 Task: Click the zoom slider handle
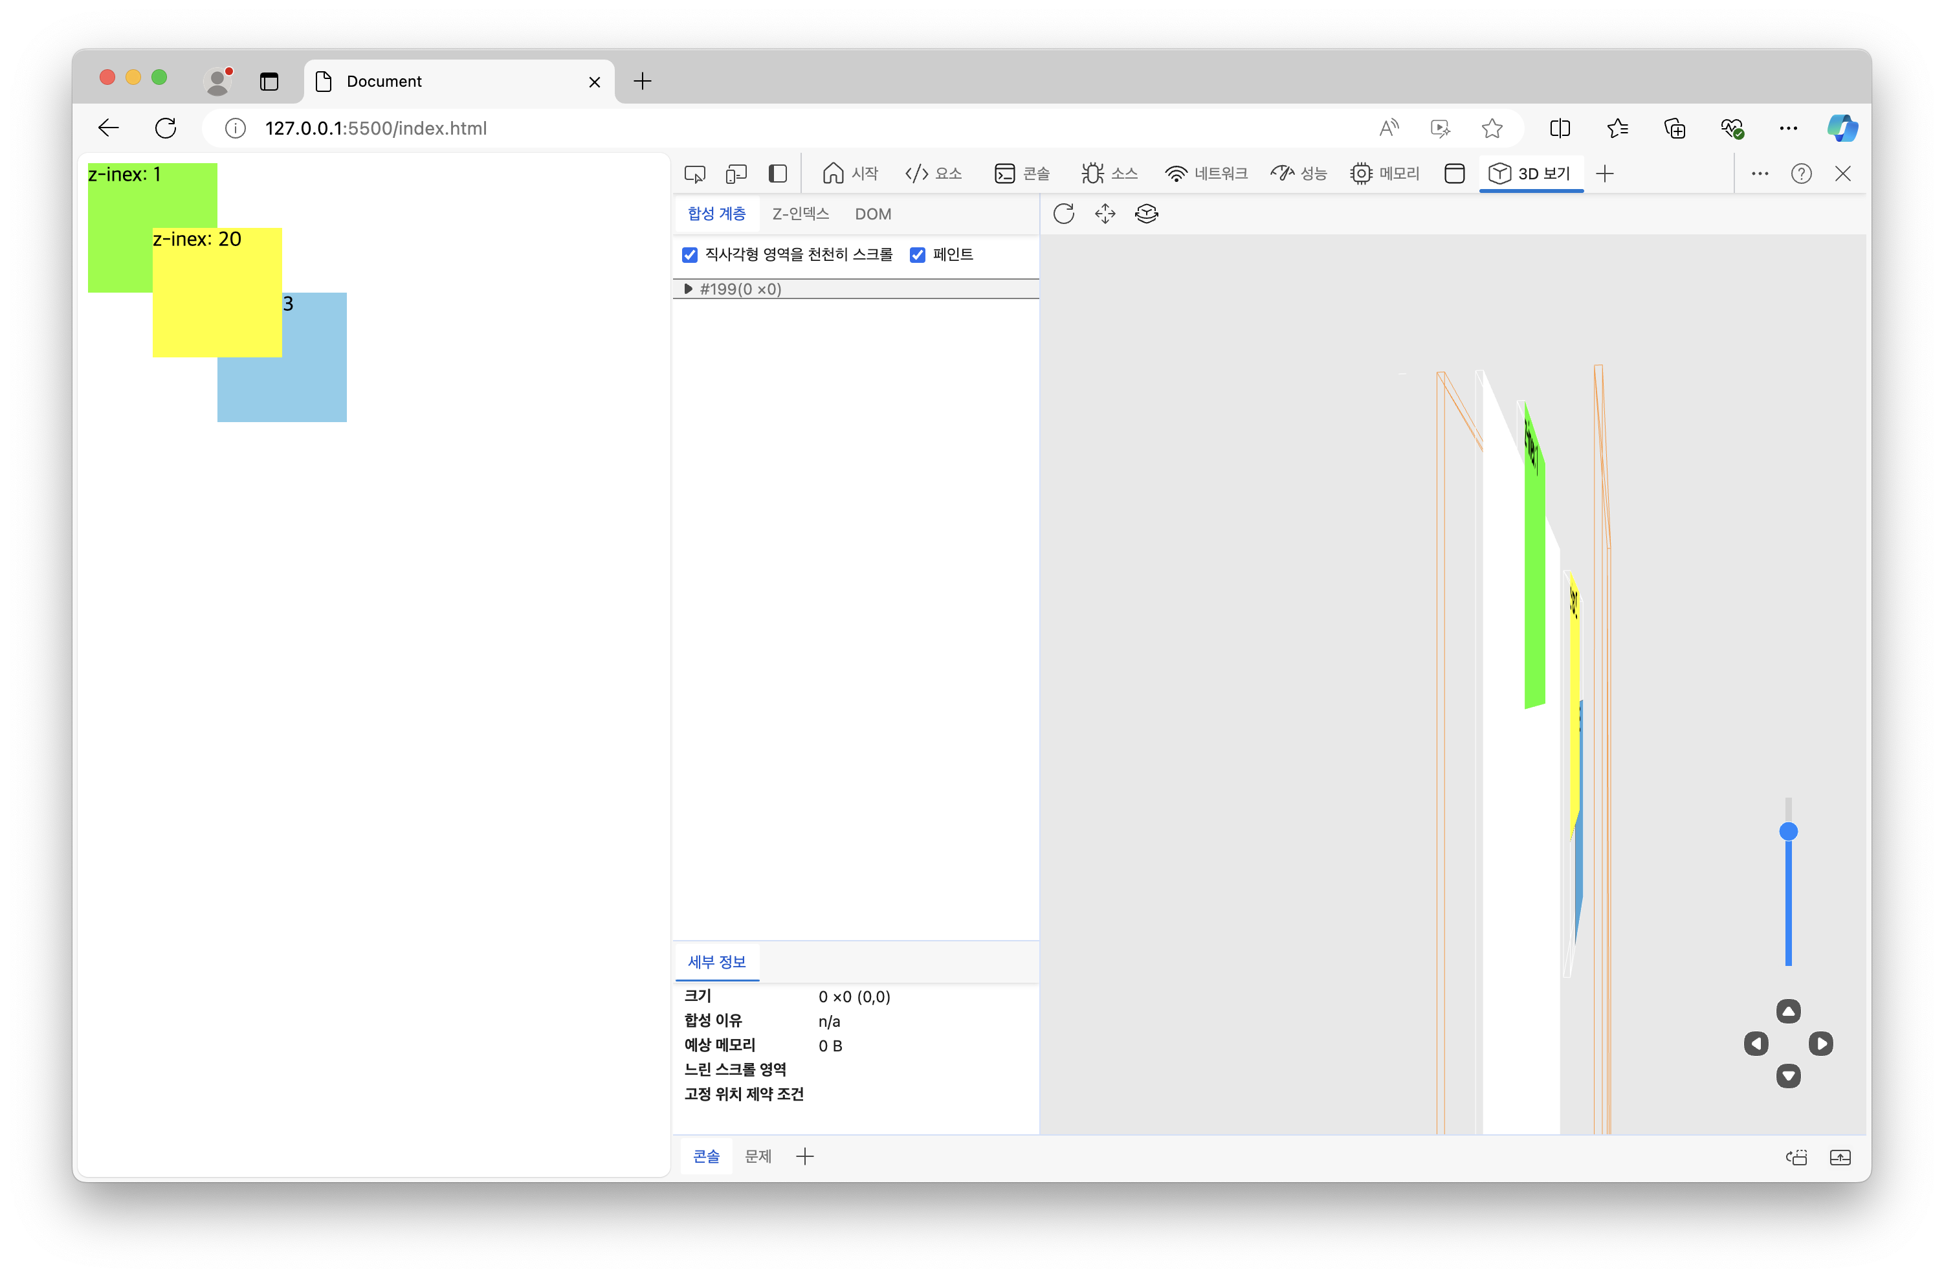tap(1788, 832)
